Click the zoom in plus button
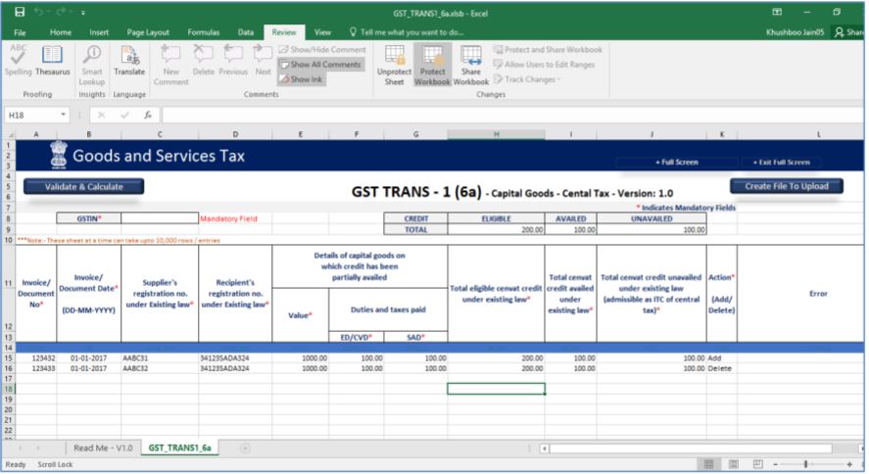The height and width of the screenshot is (474, 869). [x=849, y=464]
